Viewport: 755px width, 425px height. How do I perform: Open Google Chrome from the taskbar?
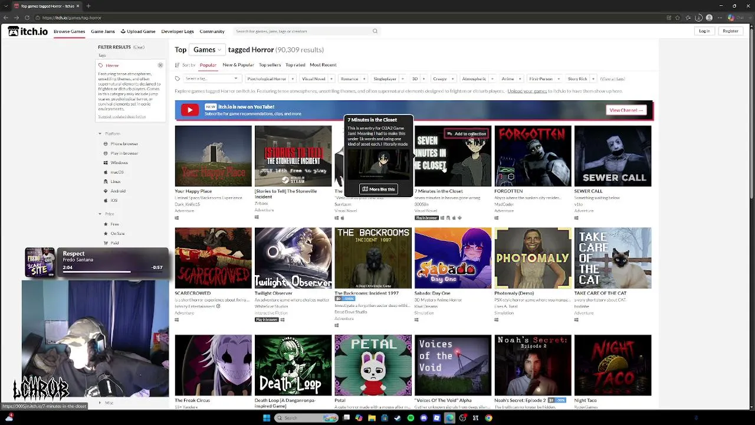coord(488,418)
